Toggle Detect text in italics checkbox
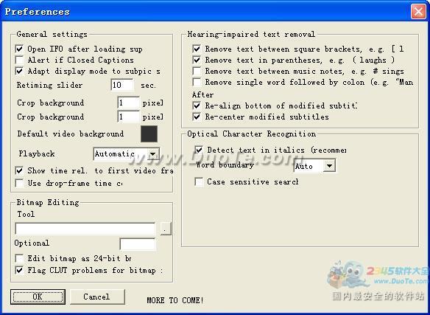430x315 pixels. pyautogui.click(x=199, y=150)
